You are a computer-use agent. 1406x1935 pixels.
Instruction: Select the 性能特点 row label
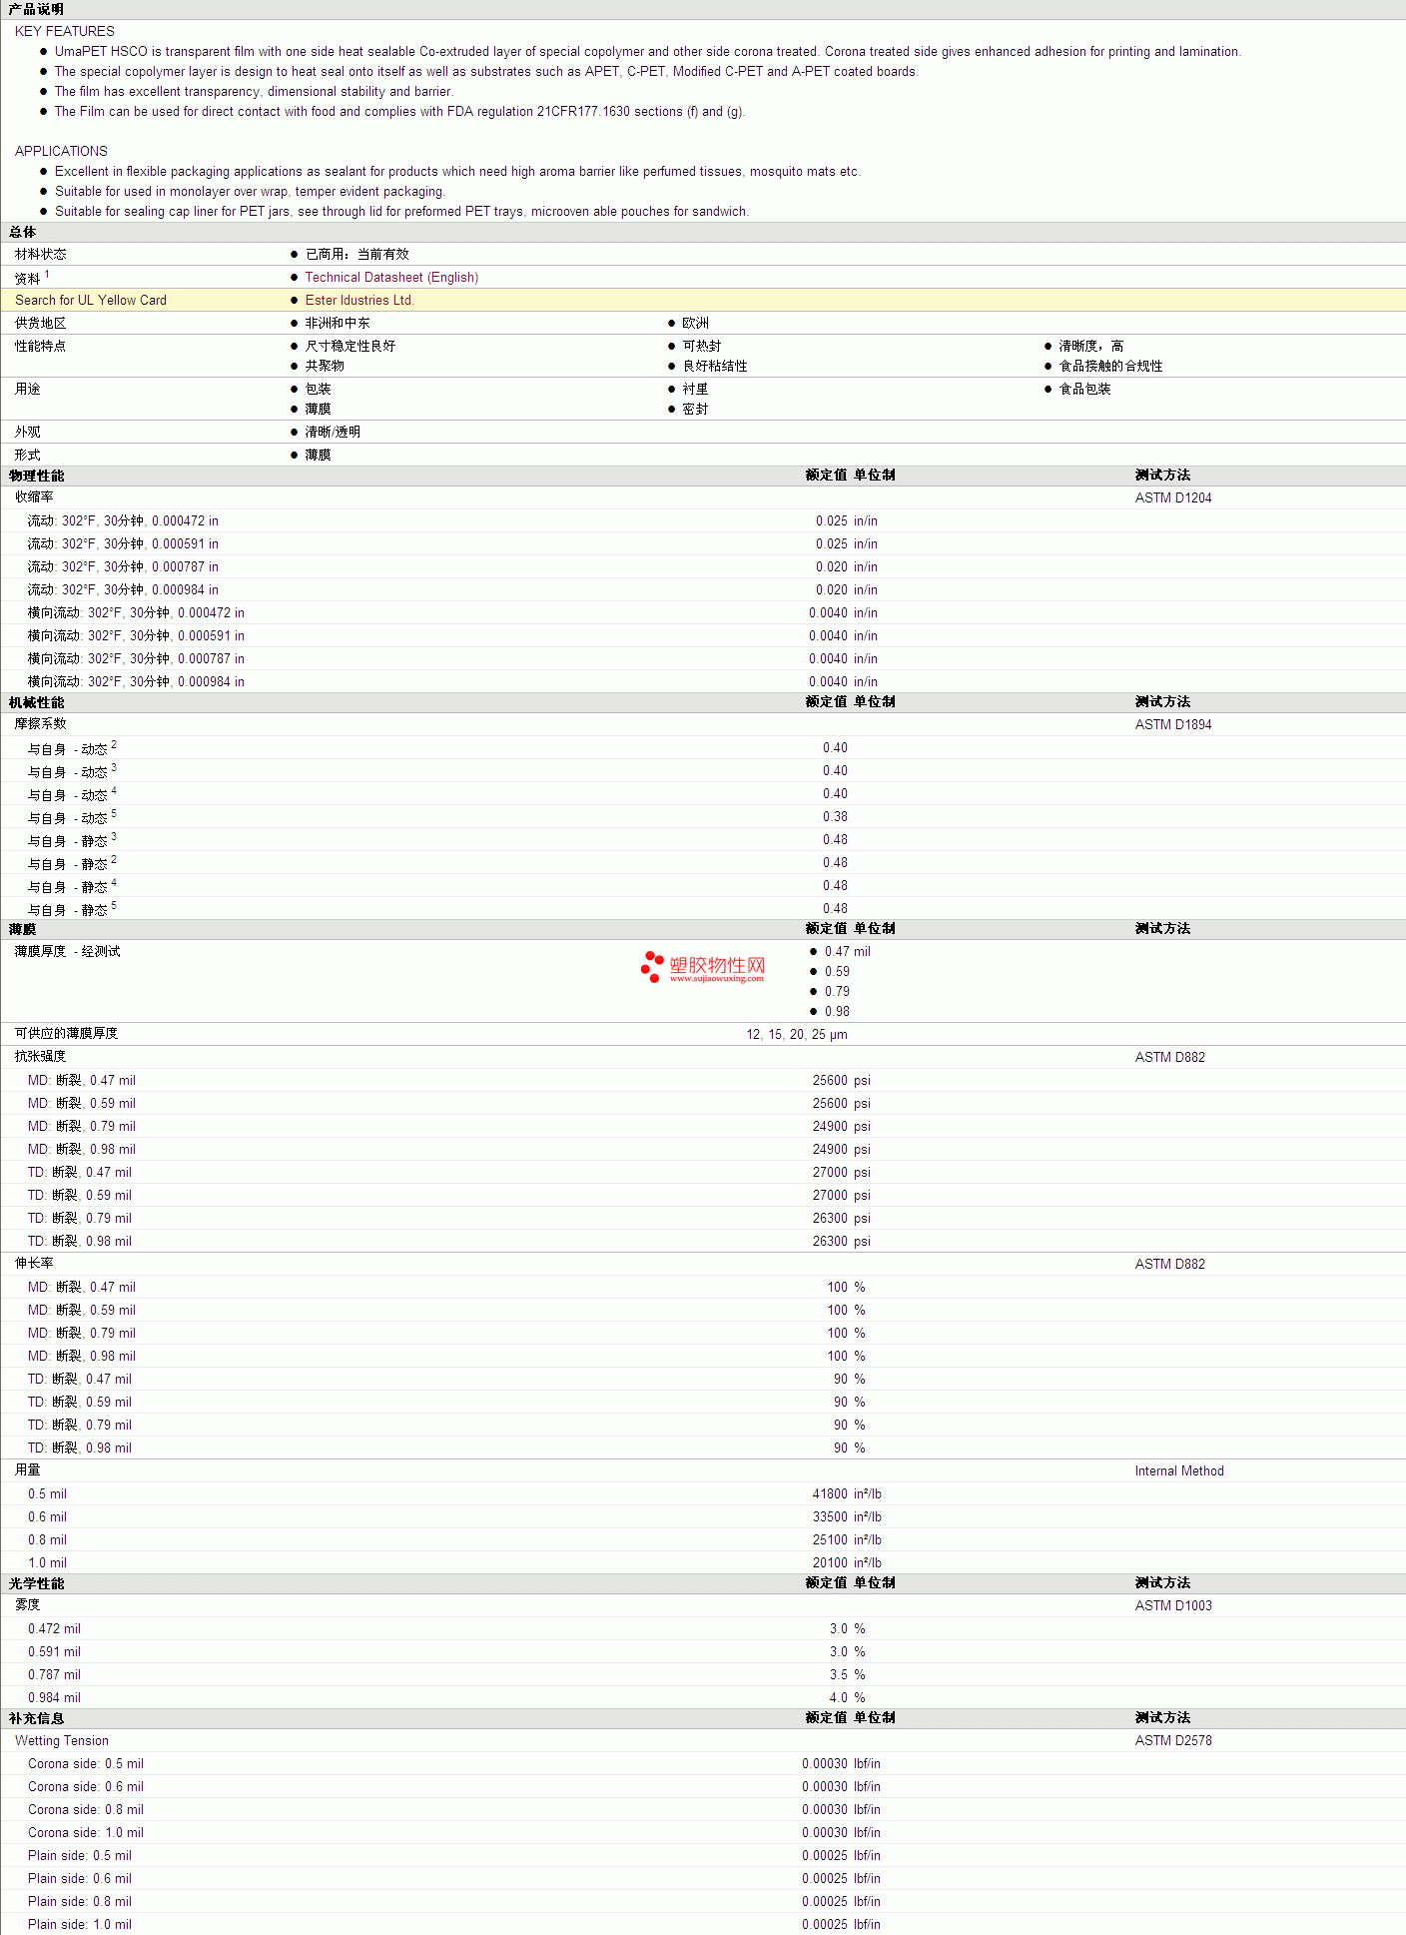[41, 347]
